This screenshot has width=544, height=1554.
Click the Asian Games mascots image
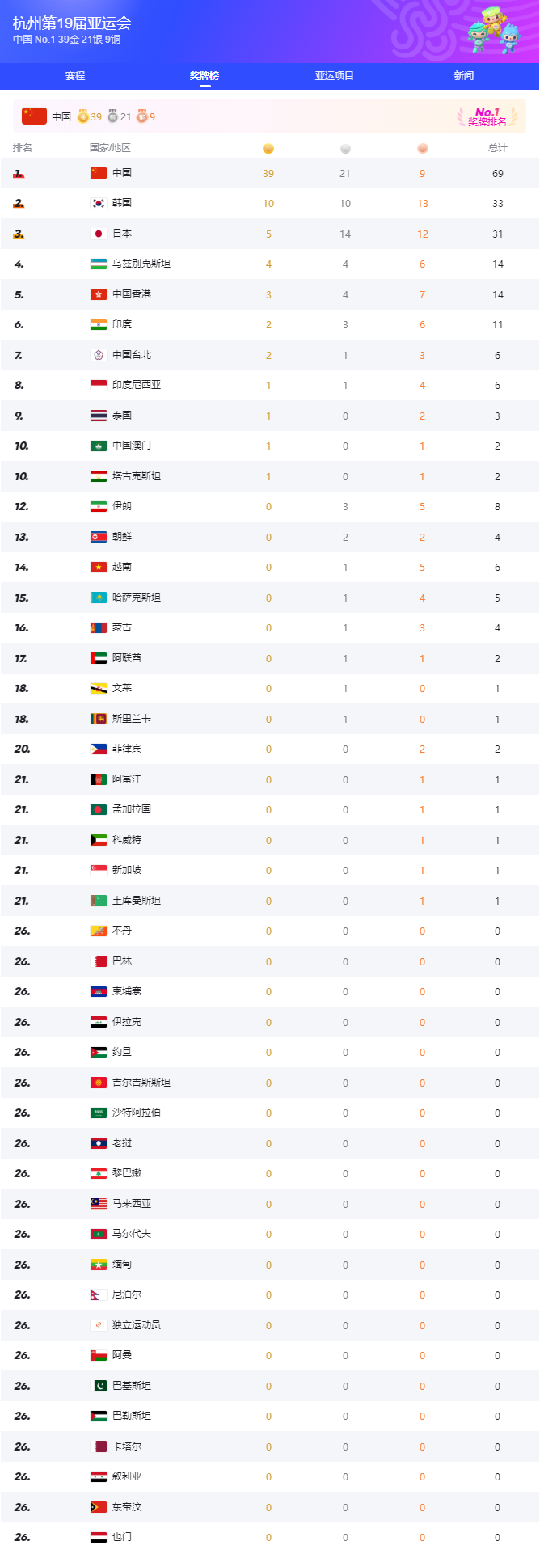494,31
